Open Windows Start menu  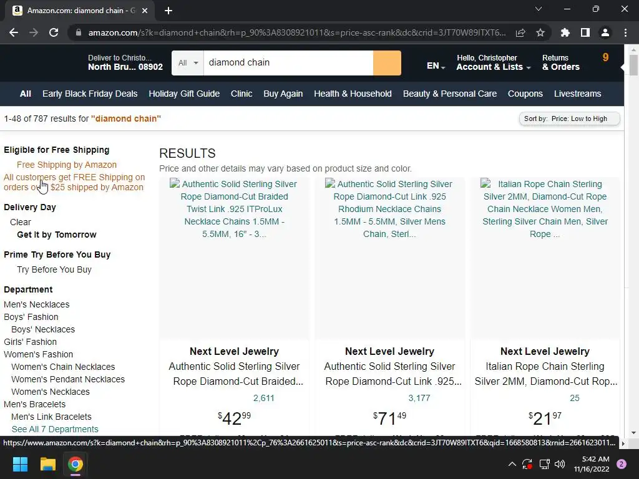click(x=20, y=464)
